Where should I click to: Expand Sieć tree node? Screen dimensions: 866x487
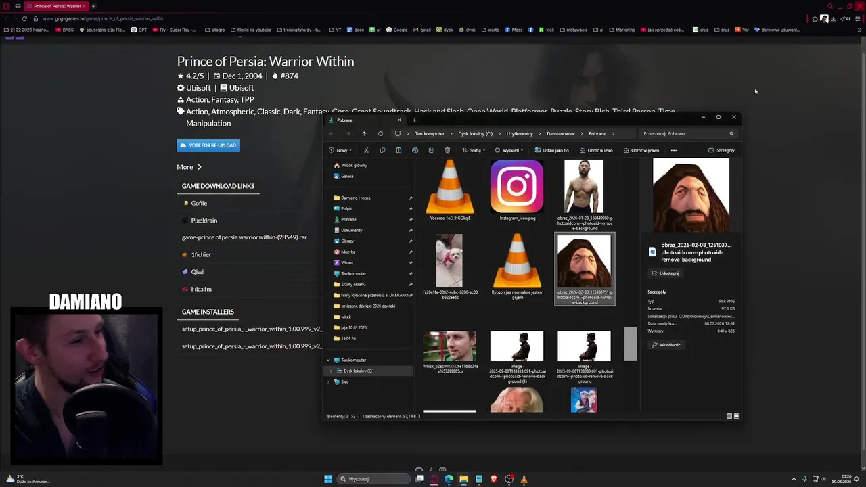coord(328,381)
